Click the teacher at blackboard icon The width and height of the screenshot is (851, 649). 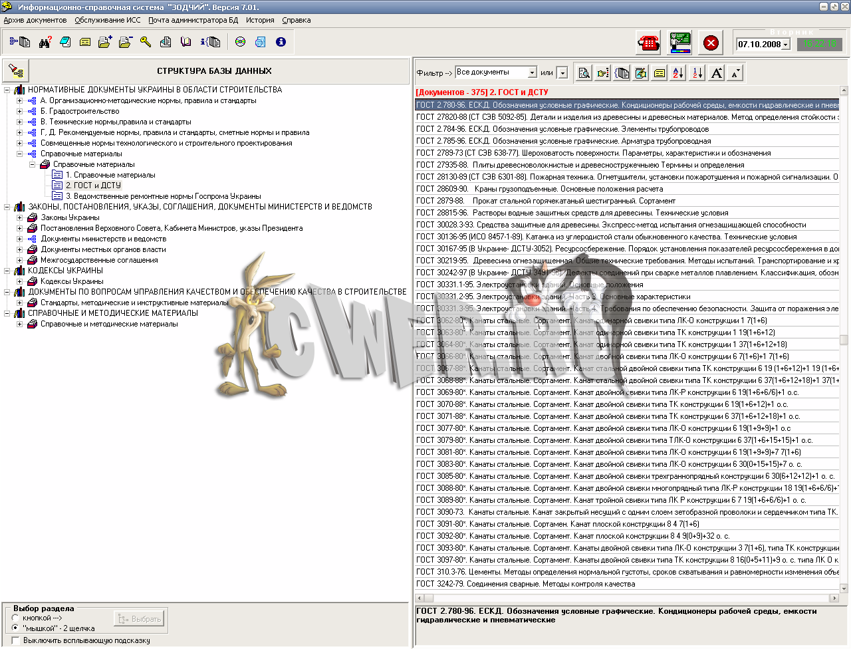point(679,43)
